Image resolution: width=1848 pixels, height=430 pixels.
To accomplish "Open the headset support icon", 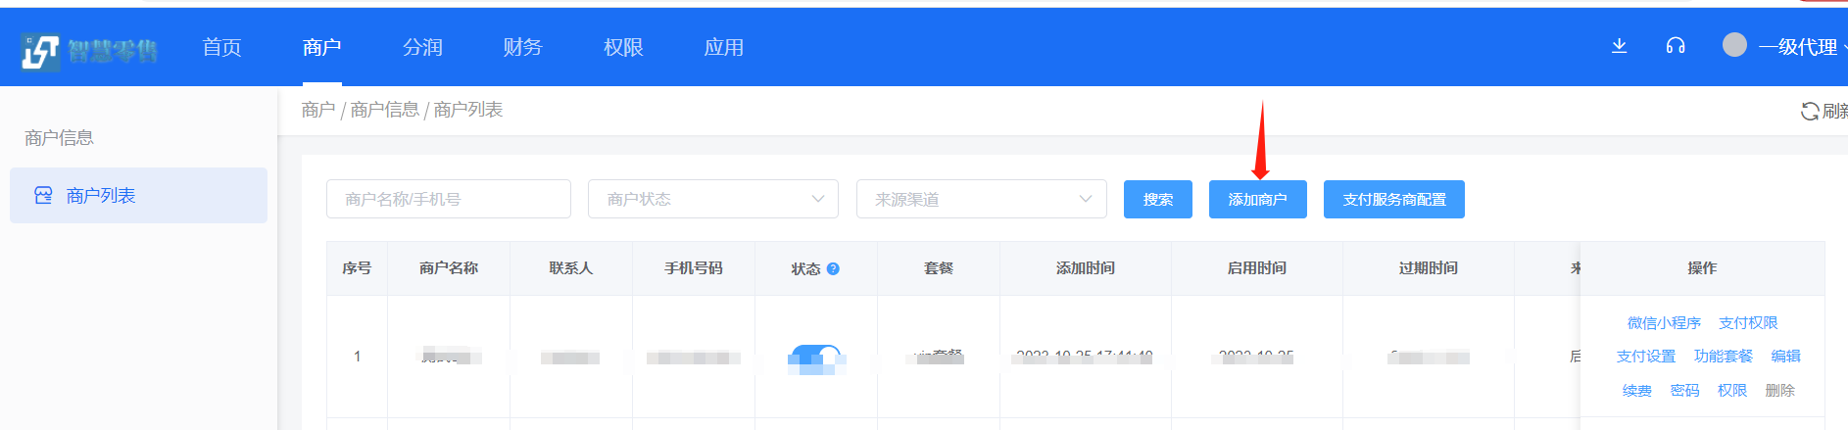I will (1676, 46).
